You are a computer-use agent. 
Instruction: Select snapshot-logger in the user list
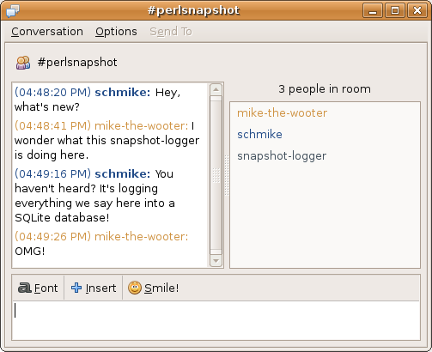pos(282,156)
